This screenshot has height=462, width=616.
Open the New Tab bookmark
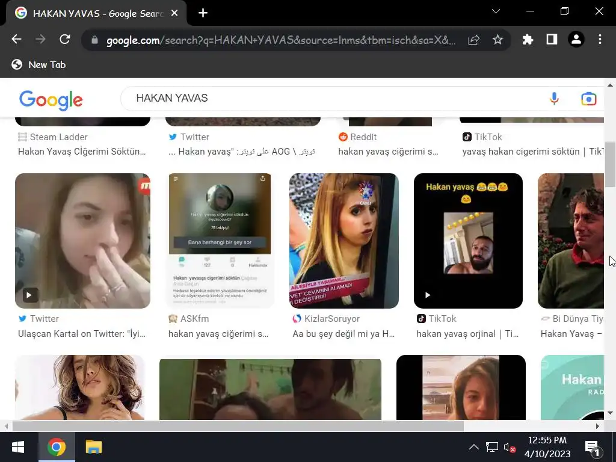[38, 64]
